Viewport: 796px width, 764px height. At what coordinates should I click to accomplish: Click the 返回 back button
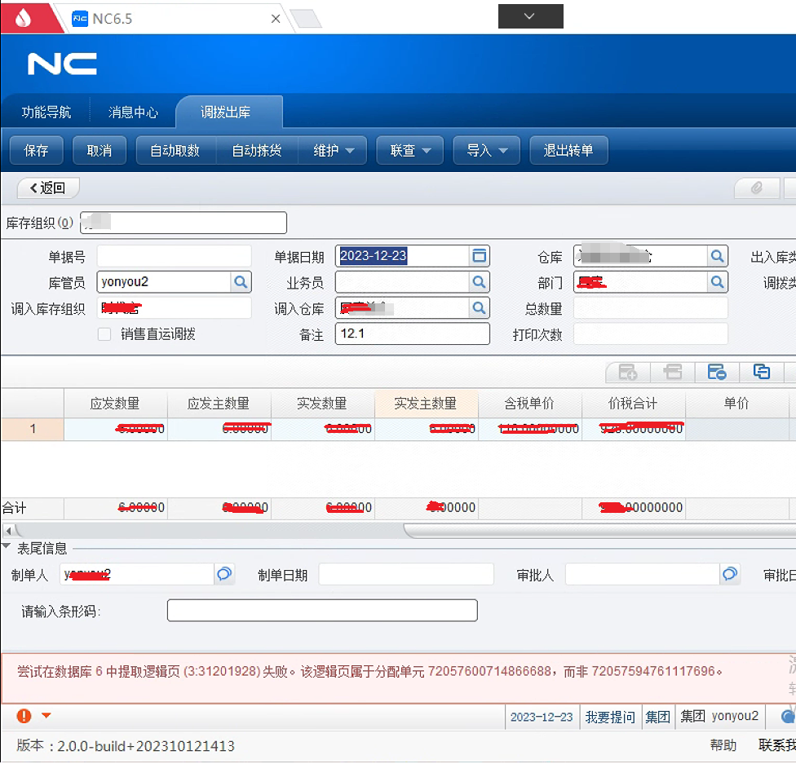tap(48, 188)
